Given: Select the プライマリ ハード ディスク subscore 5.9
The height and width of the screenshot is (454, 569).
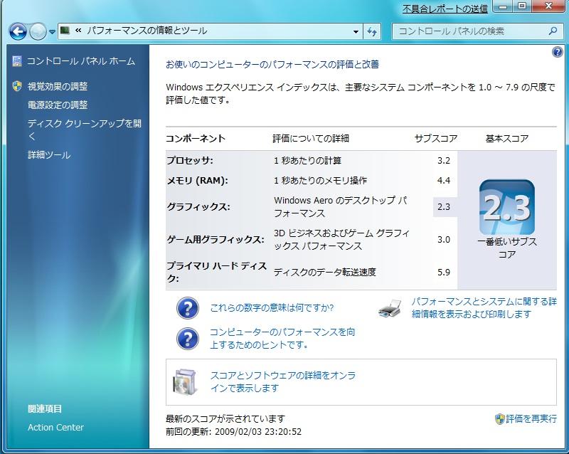Looking at the screenshot, I should coord(443,272).
